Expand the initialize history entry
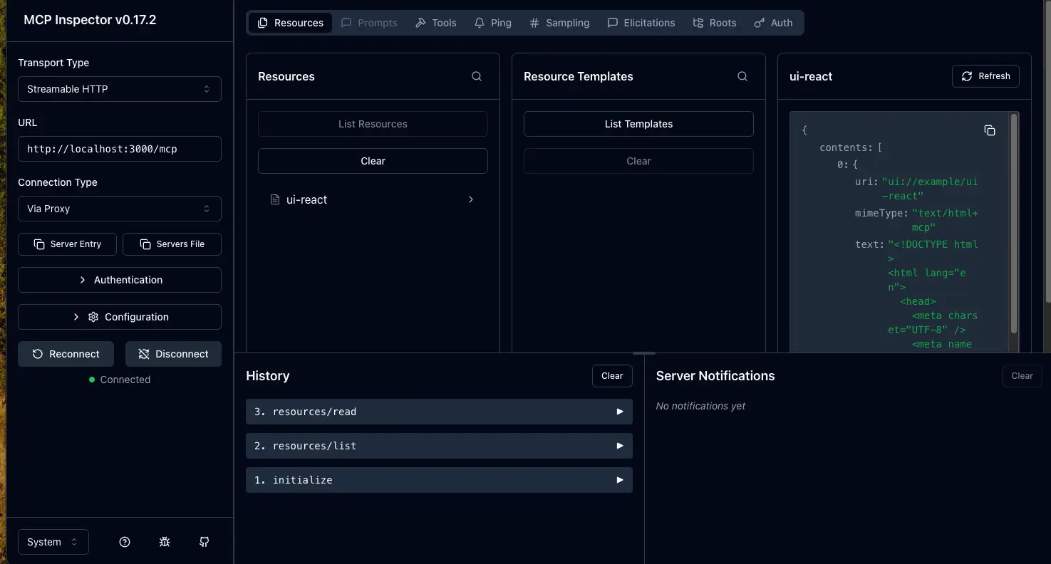This screenshot has height=564, width=1051. [x=439, y=480]
